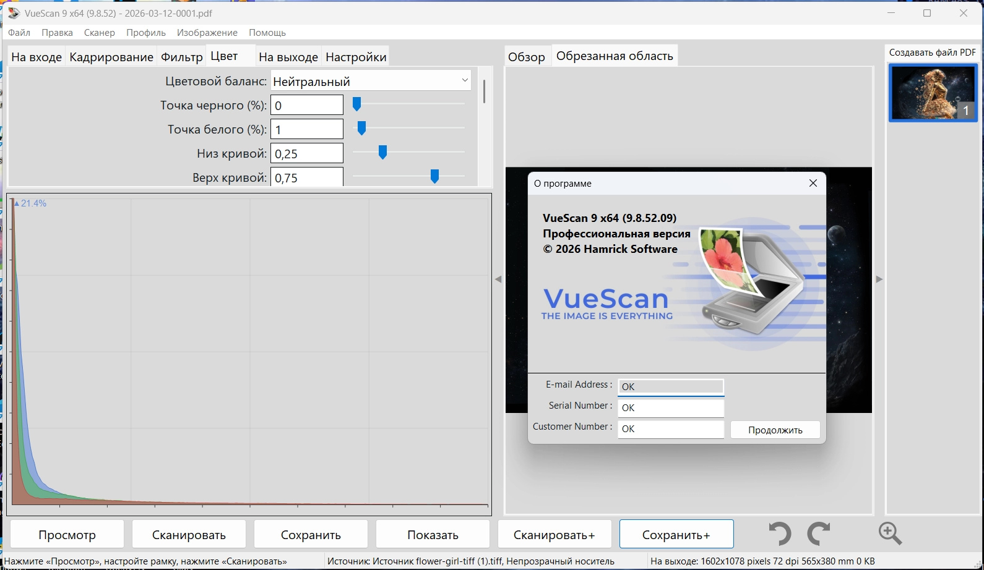Click the VueScan 9 x64 (9.8.52.09) version text
The height and width of the screenshot is (570, 984).
(610, 218)
